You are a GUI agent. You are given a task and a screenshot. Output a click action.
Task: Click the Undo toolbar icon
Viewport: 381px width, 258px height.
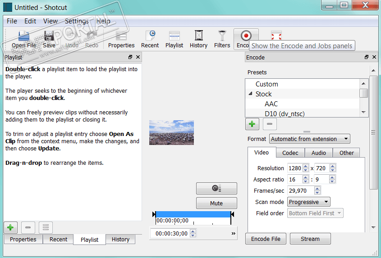click(x=72, y=39)
